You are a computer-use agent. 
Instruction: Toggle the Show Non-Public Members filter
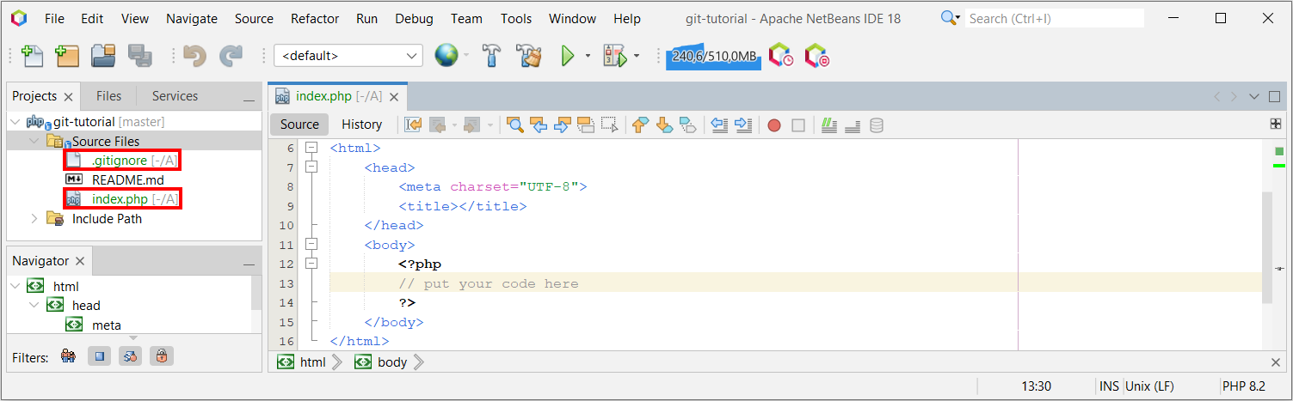tap(161, 356)
